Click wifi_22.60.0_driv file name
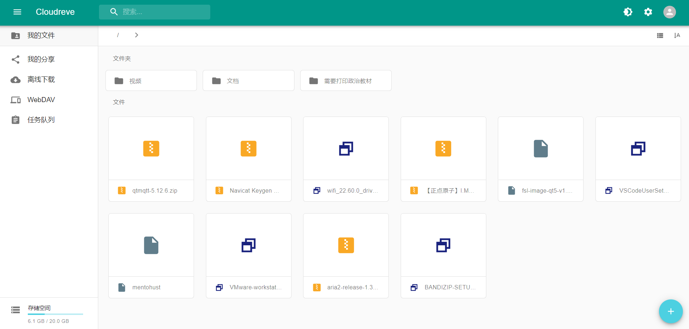The height and width of the screenshot is (329, 689). [352, 190]
